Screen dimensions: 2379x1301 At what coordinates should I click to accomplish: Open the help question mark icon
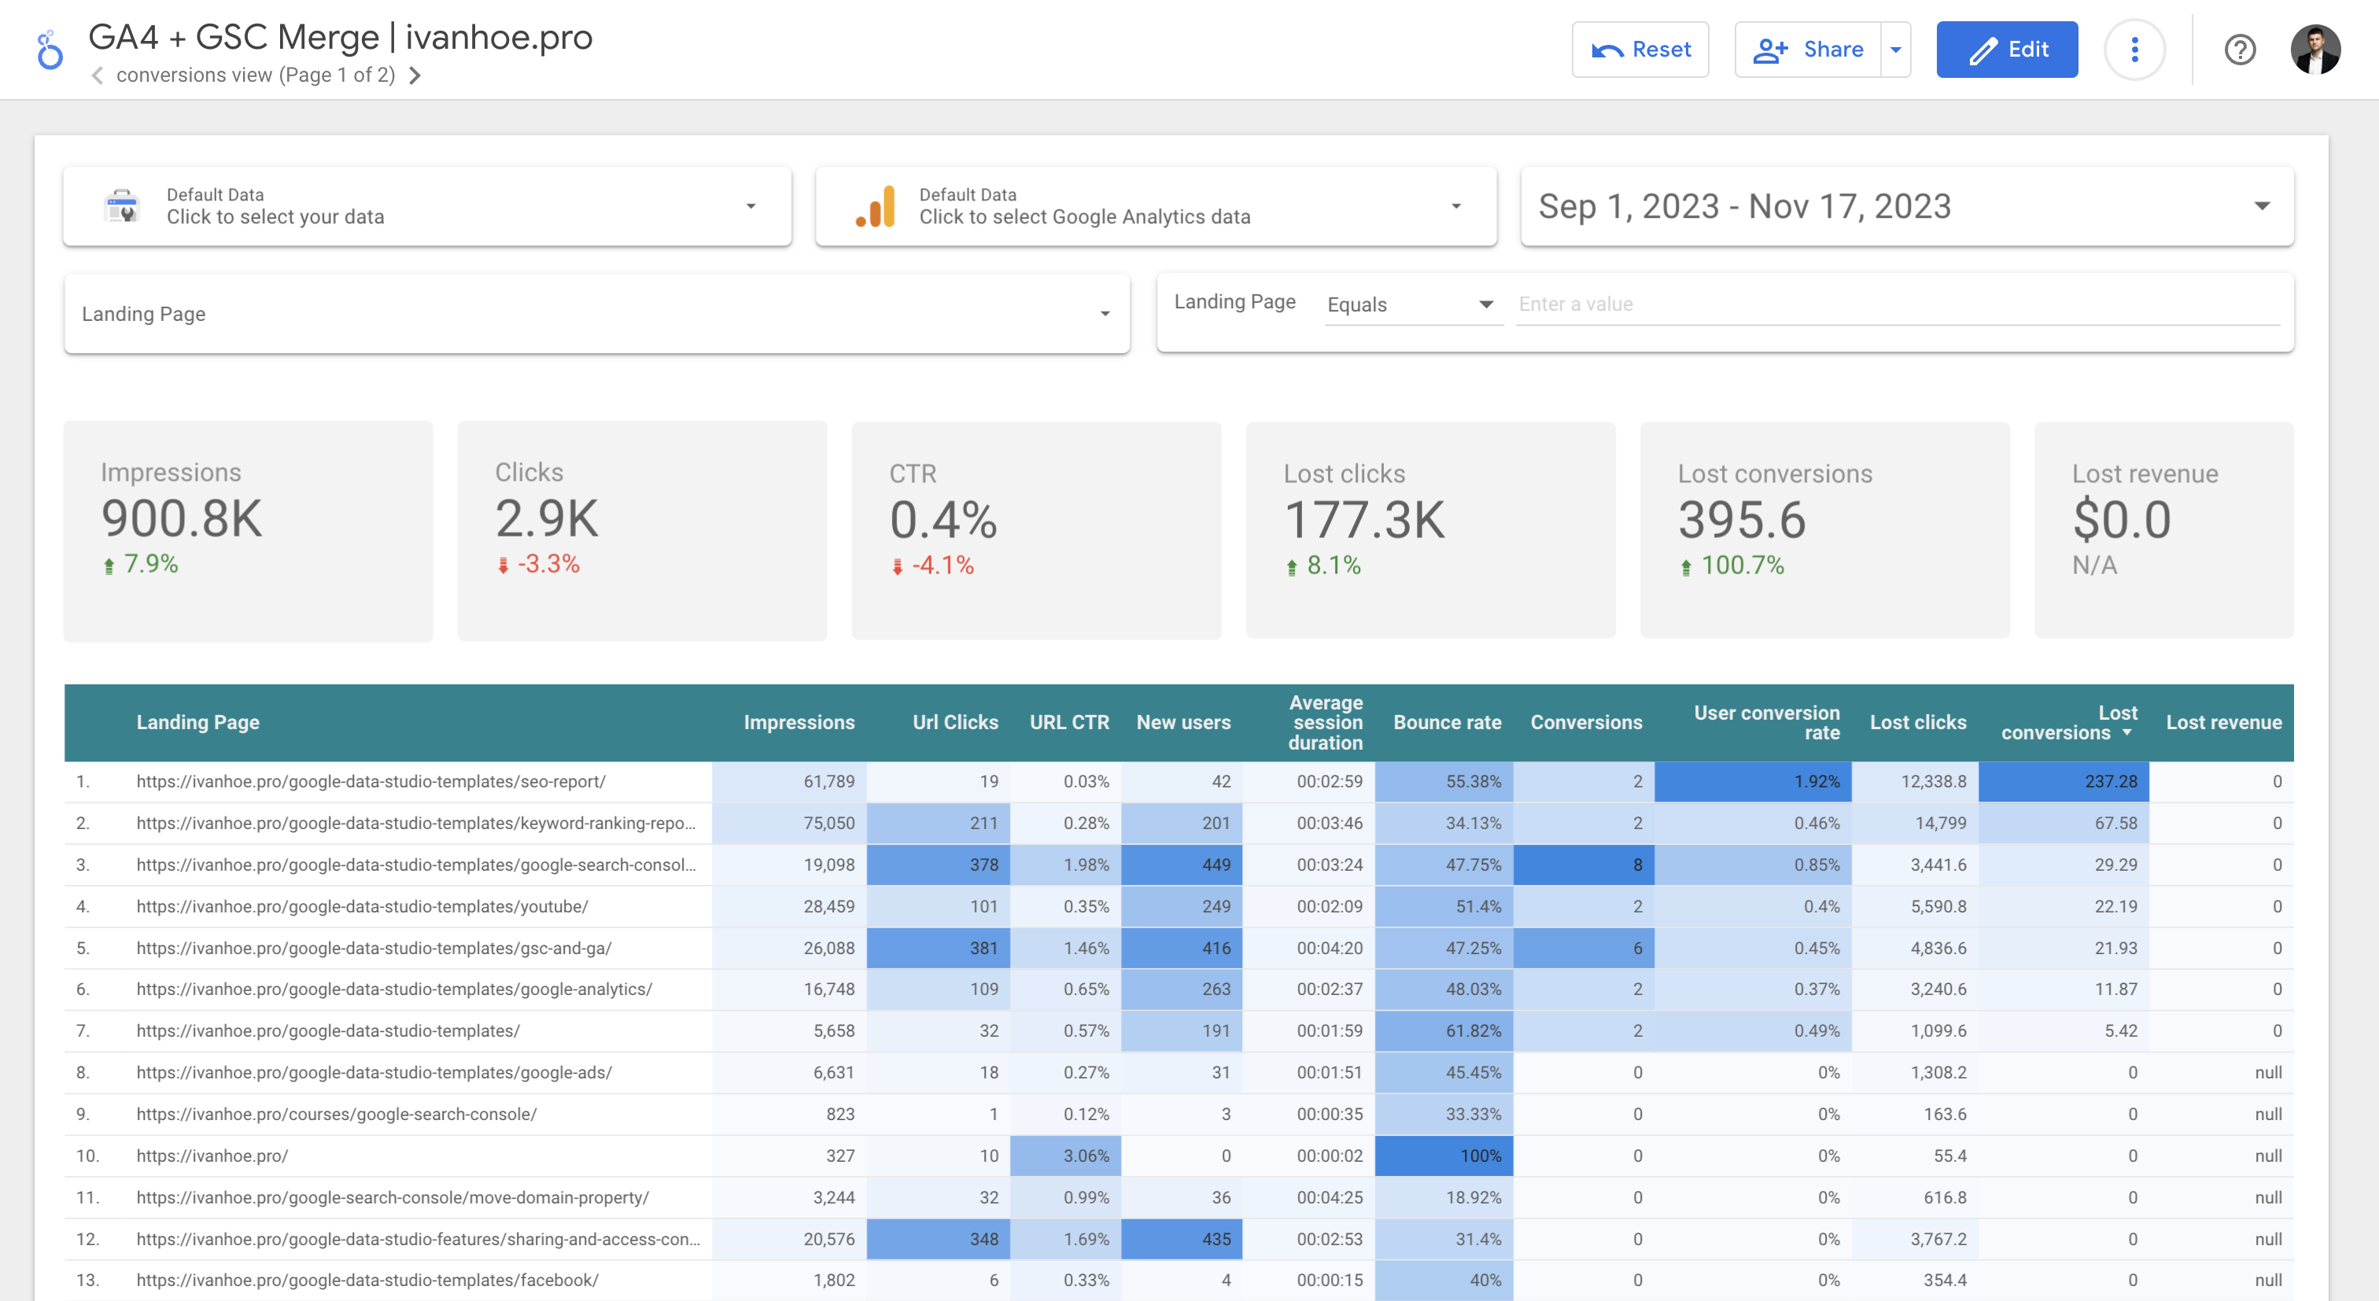(2240, 50)
